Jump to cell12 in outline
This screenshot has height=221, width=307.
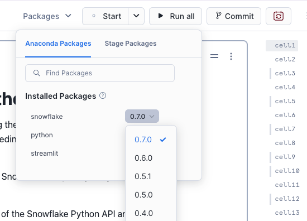click(287, 199)
